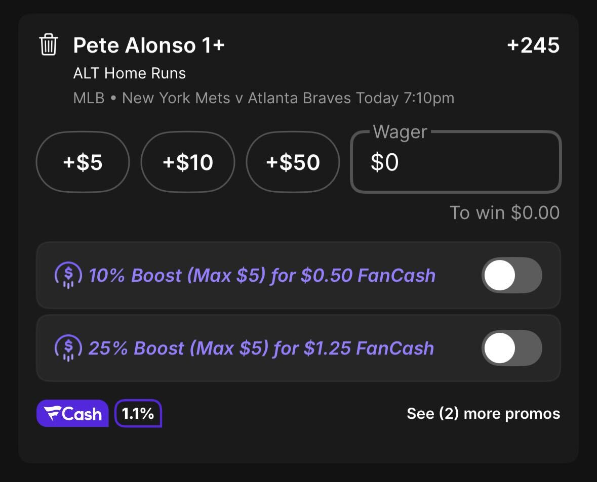Tap the 25% Boost FanCash text
Screen dimensions: 597x482
coord(261,348)
